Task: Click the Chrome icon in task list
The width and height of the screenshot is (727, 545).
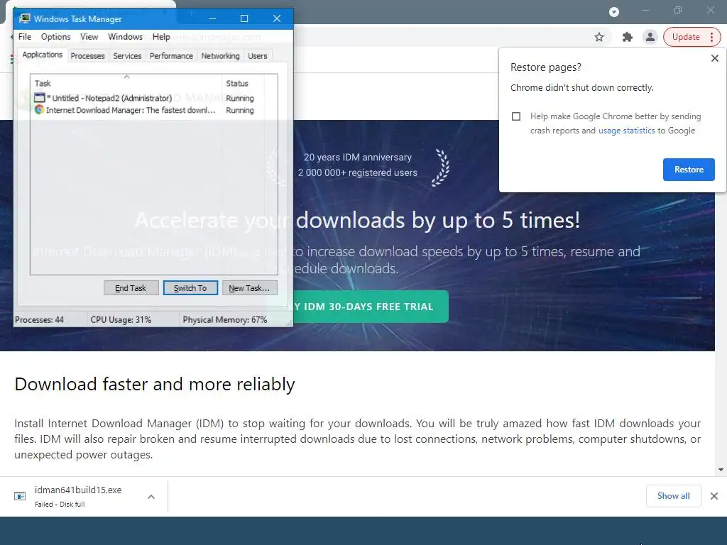Action: click(x=40, y=110)
